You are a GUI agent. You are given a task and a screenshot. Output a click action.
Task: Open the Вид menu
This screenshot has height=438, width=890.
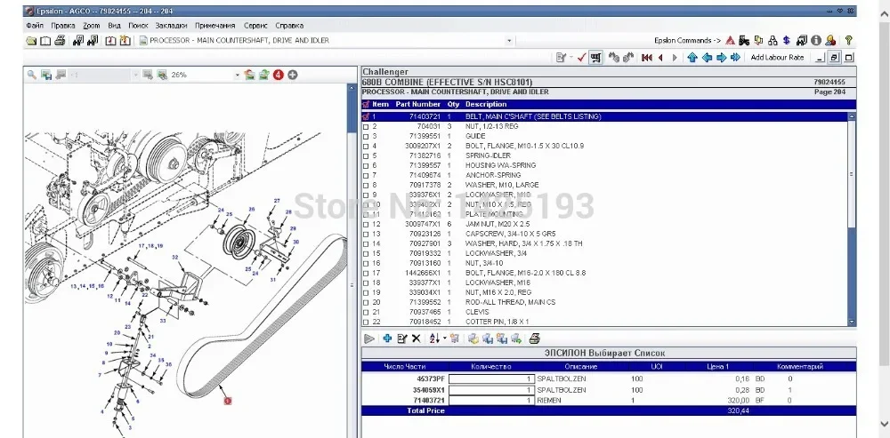click(x=115, y=26)
